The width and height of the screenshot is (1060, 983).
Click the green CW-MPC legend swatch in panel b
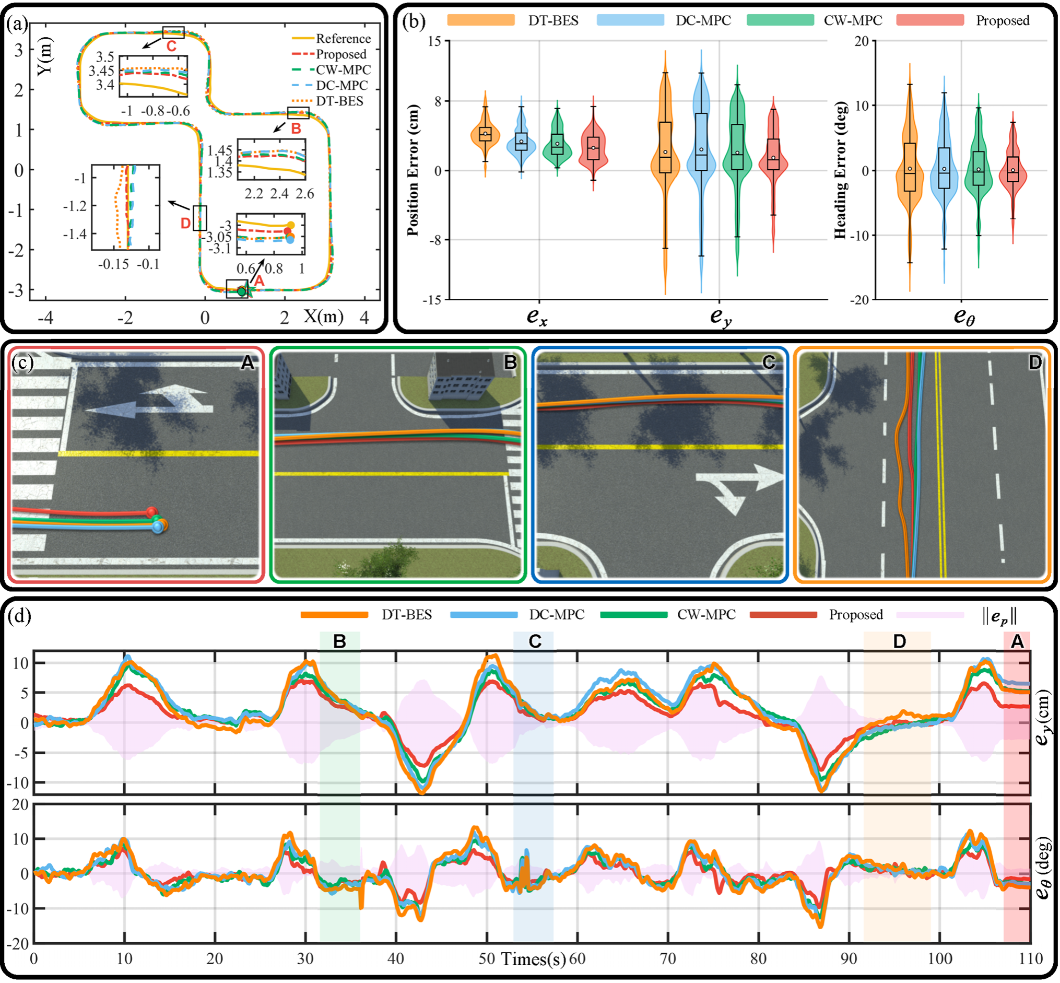click(780, 20)
